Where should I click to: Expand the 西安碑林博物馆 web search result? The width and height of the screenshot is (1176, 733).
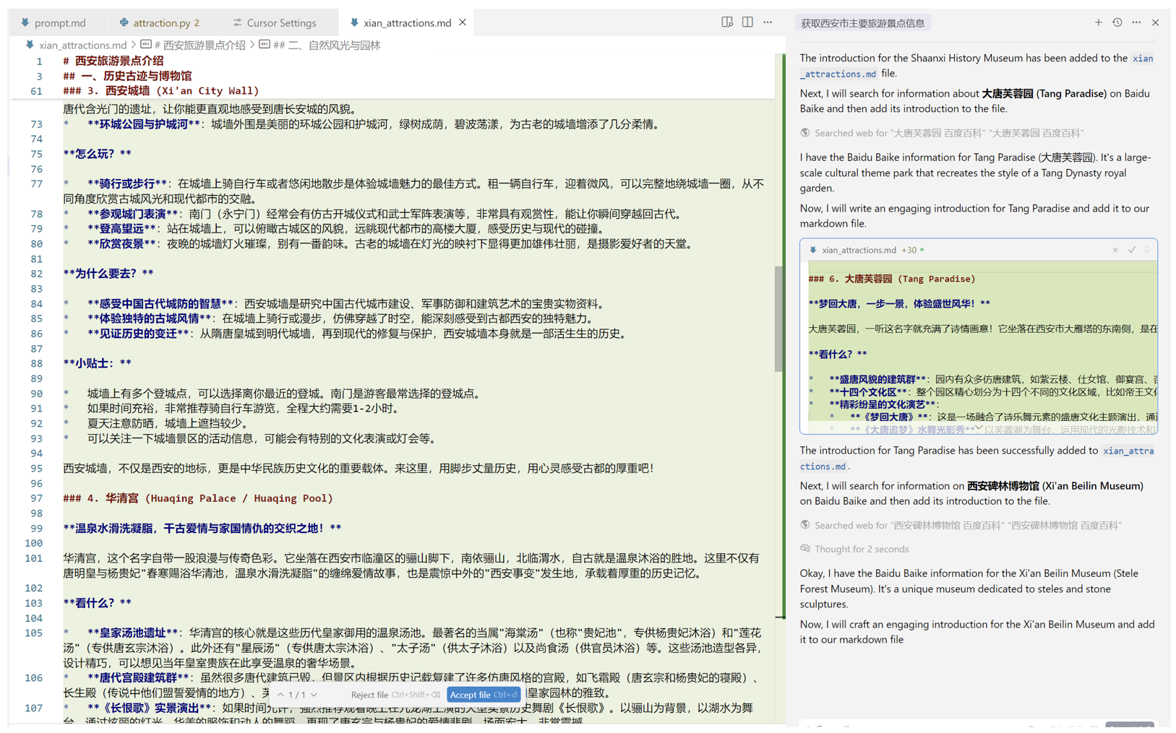pyautogui.click(x=968, y=525)
